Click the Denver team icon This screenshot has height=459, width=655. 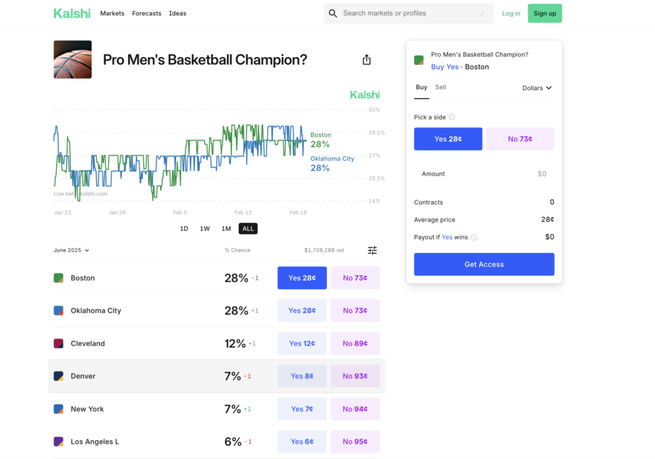click(x=58, y=376)
